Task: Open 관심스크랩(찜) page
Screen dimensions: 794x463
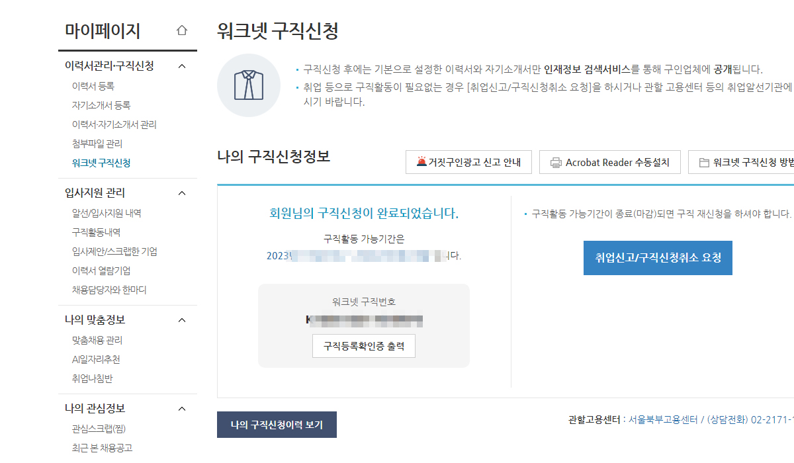Action: pos(99,428)
